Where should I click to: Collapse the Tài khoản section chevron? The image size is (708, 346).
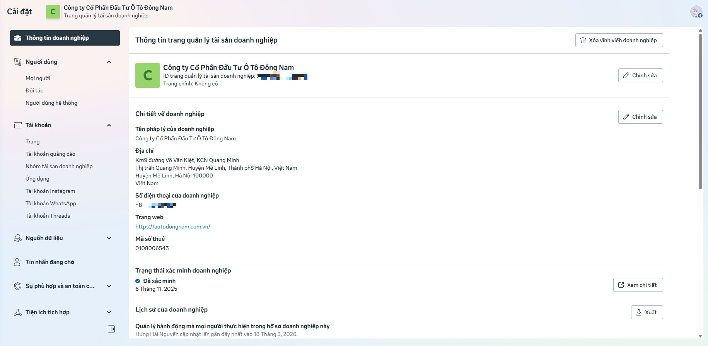click(x=109, y=125)
